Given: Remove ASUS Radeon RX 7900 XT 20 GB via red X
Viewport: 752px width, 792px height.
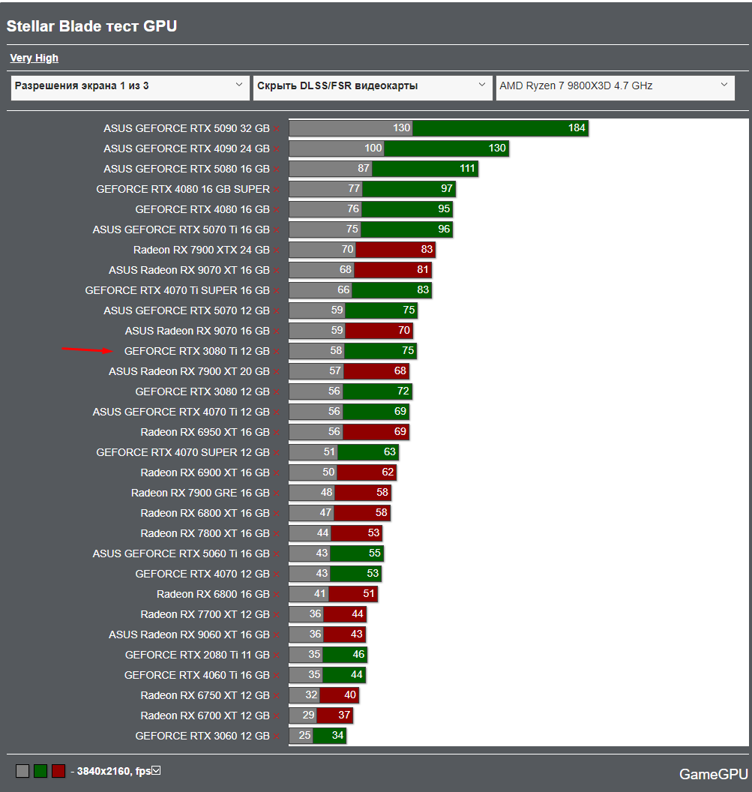Looking at the screenshot, I should pyautogui.click(x=277, y=372).
